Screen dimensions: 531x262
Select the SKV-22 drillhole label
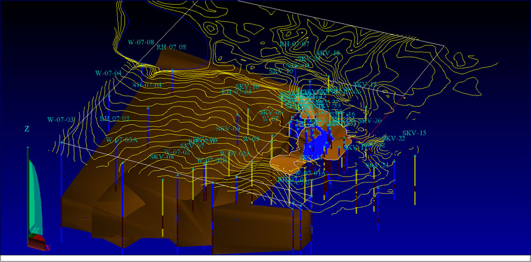pos(393,138)
